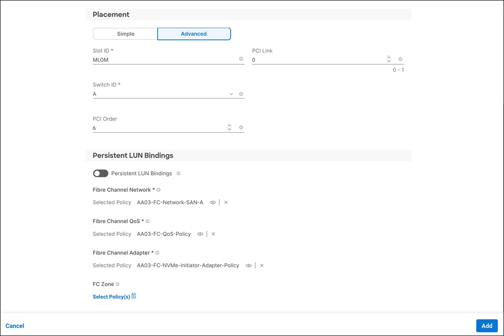Click the list icon beside Select Policy(s)
504x336 pixels.
(x=134, y=296)
